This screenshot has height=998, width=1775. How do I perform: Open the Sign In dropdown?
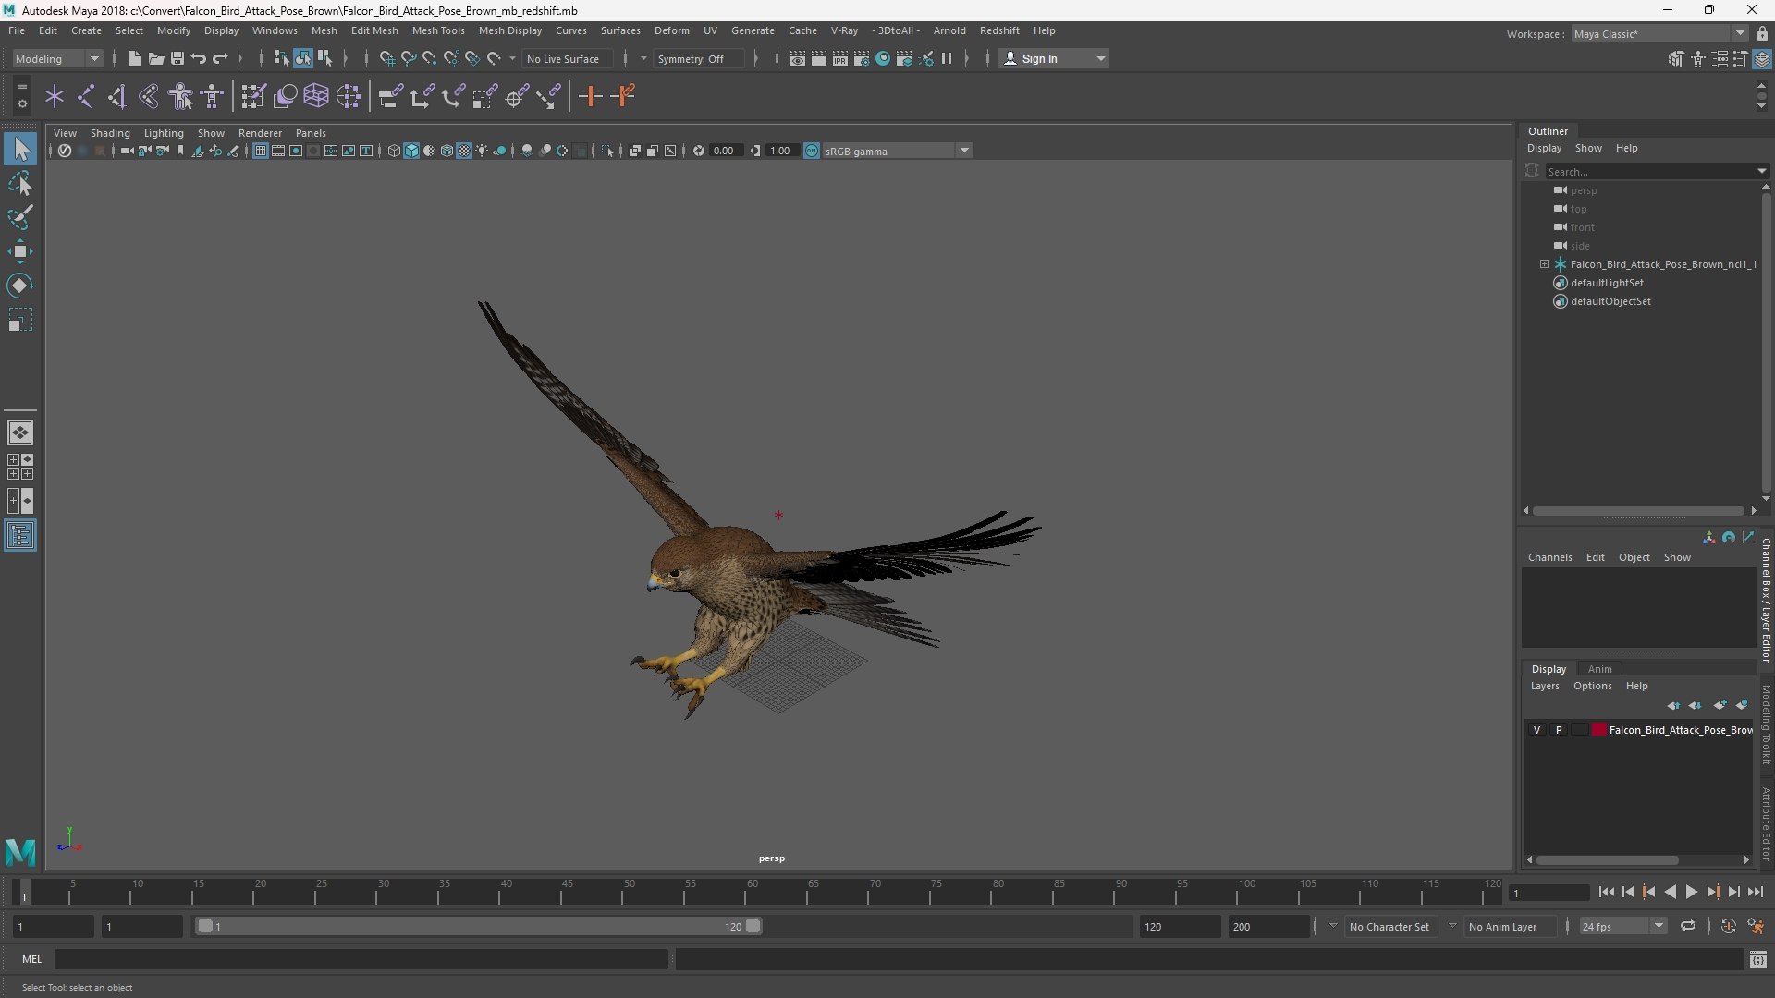point(1053,58)
